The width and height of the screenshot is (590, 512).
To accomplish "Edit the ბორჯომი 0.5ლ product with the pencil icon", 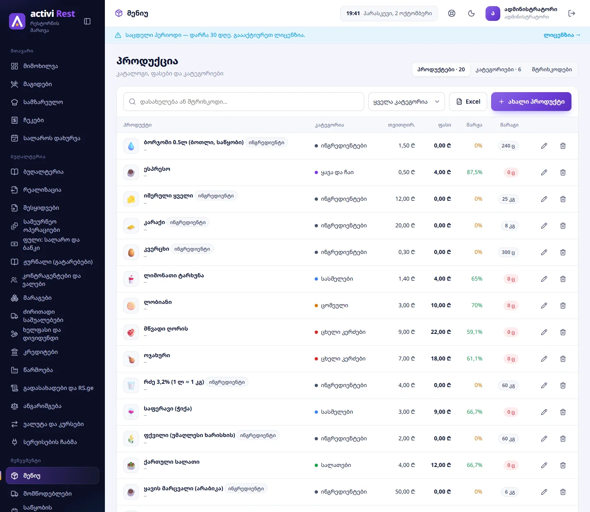I will (544, 146).
